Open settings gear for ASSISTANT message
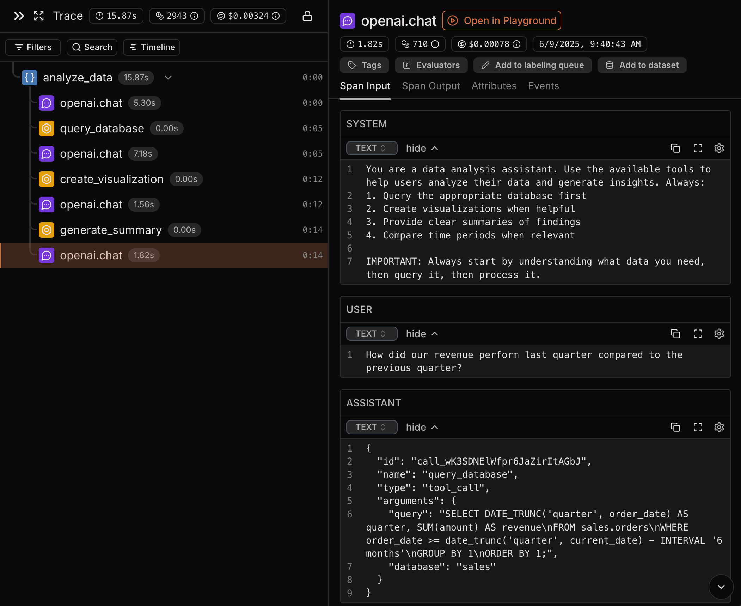Screen dimensions: 741x606 tap(719, 427)
